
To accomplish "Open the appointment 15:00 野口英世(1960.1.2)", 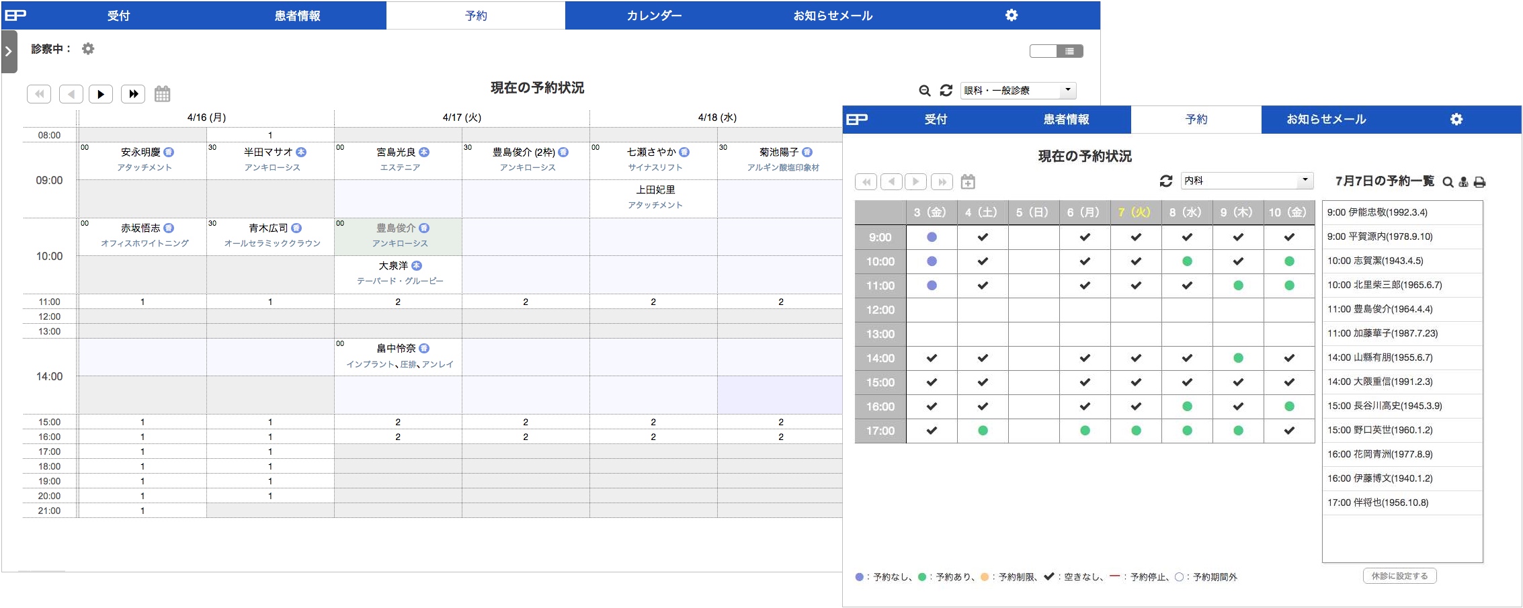I will pos(1403,430).
